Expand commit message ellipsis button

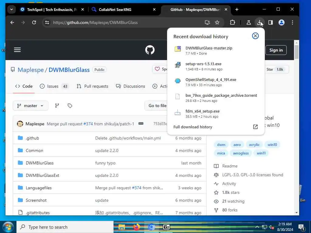[141, 124]
